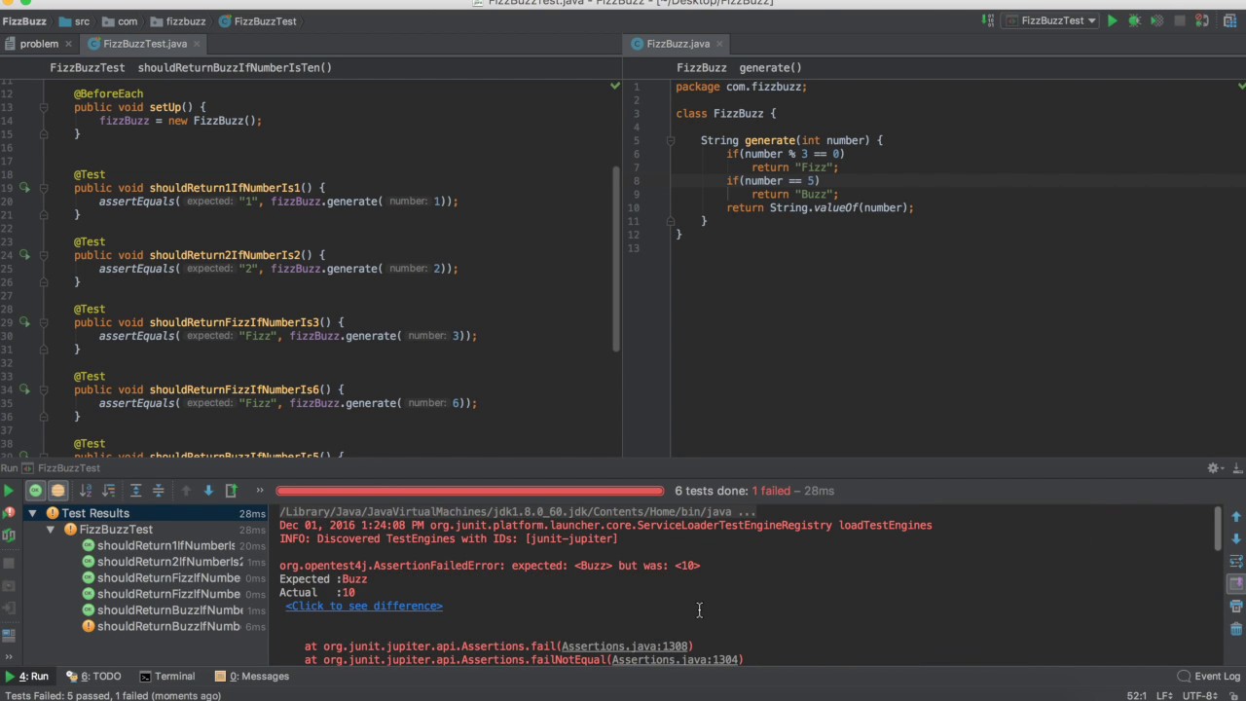Screen dimensions: 1246x701
Task: Run the FizzBuzzTest configuration with the green play icon
Action: tap(1113, 20)
